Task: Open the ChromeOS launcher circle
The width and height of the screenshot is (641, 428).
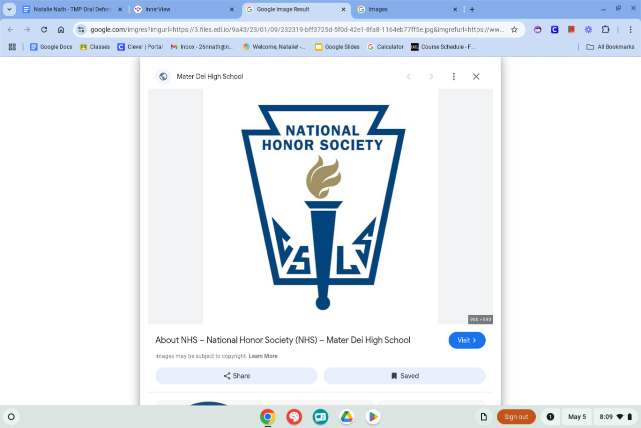Action: click(11, 416)
